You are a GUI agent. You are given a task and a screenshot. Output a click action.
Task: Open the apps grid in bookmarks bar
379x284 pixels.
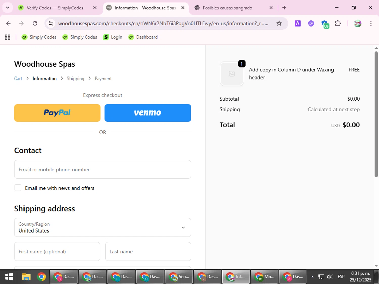tap(8, 37)
